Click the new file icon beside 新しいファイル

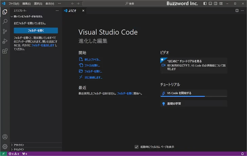click(x=81, y=59)
